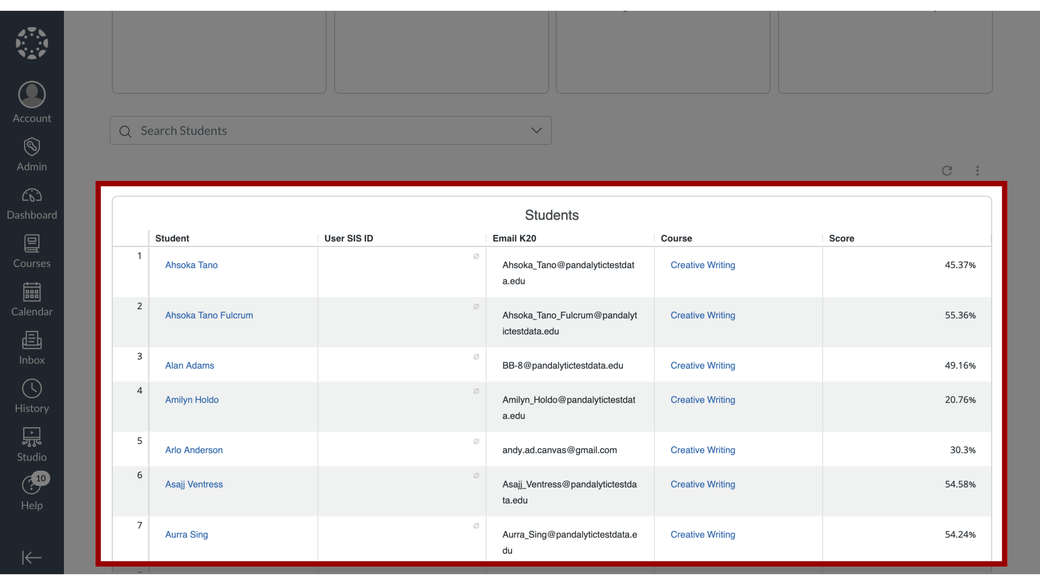Collapse the global navigation sidebar
The image size is (1040, 585).
click(x=32, y=557)
